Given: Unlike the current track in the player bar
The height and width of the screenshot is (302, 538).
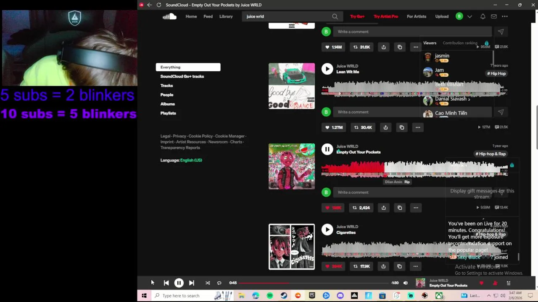Looking at the screenshot, I should click(x=481, y=283).
